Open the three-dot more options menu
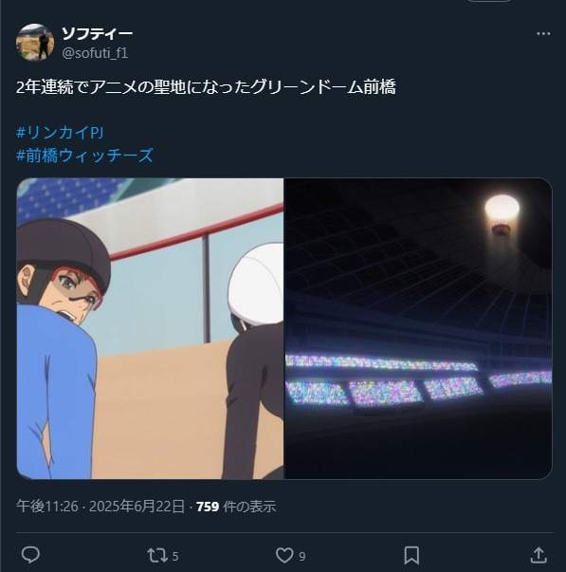Image resolution: width=566 pixels, height=572 pixels. pyautogui.click(x=543, y=34)
